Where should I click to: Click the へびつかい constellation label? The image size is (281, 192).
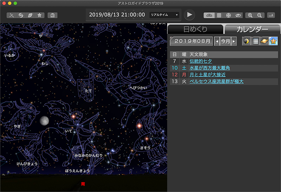pyautogui.click(x=138, y=88)
